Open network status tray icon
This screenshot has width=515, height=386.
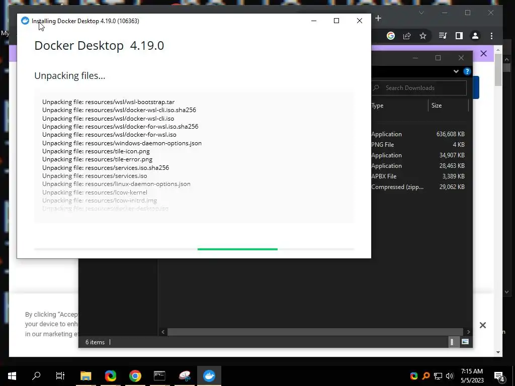click(438, 376)
